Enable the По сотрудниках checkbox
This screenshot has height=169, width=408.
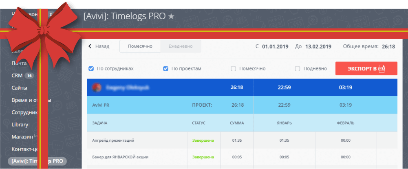pos(91,69)
